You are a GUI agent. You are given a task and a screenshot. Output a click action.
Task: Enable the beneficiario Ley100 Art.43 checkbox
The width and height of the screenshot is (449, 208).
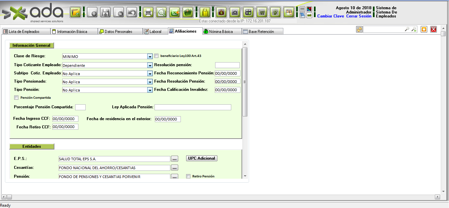(x=156, y=56)
